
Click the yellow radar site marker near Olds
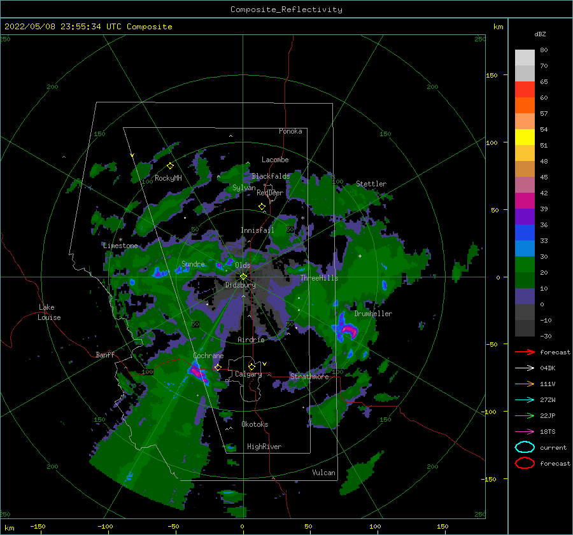coord(243,277)
